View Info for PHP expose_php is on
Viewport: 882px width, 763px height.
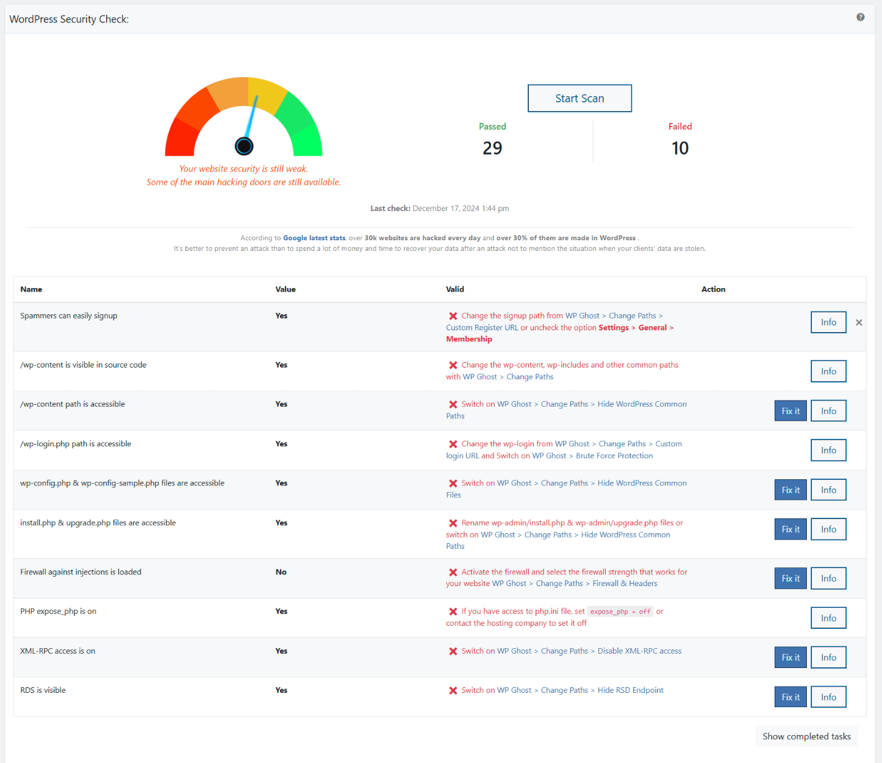click(828, 618)
